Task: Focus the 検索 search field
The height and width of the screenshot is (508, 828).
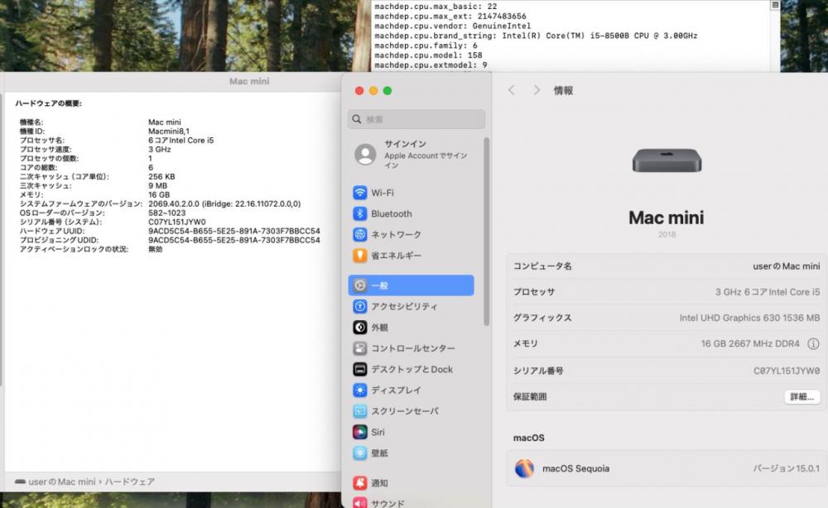Action: [x=416, y=119]
